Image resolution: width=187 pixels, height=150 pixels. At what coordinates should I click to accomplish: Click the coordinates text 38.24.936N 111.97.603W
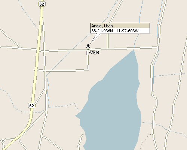point(115,31)
